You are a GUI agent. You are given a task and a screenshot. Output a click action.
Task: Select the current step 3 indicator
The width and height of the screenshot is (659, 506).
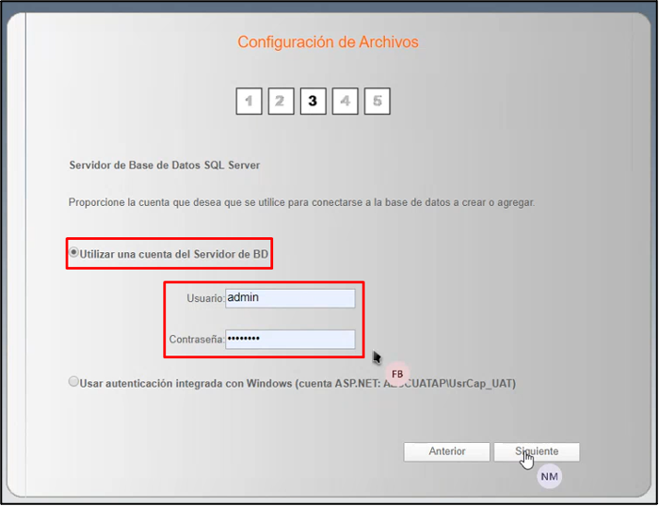coord(313,101)
